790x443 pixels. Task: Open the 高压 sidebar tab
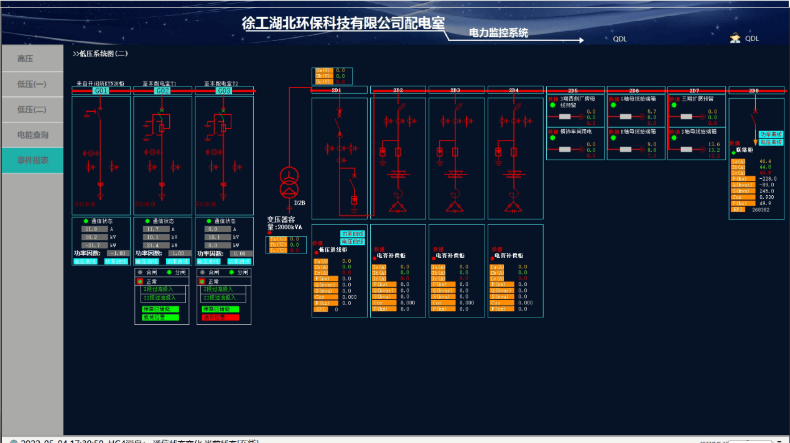point(32,59)
